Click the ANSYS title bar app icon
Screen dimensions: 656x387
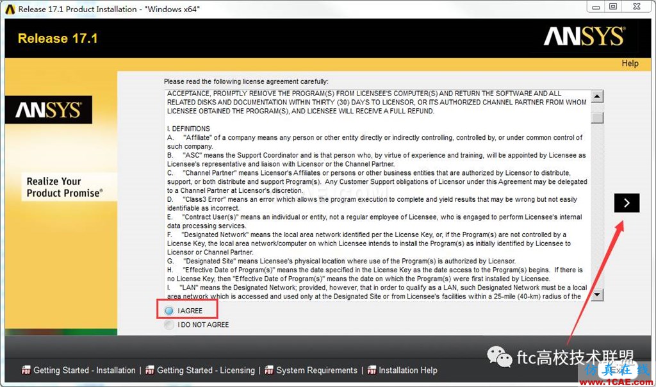pyautogui.click(x=10, y=9)
